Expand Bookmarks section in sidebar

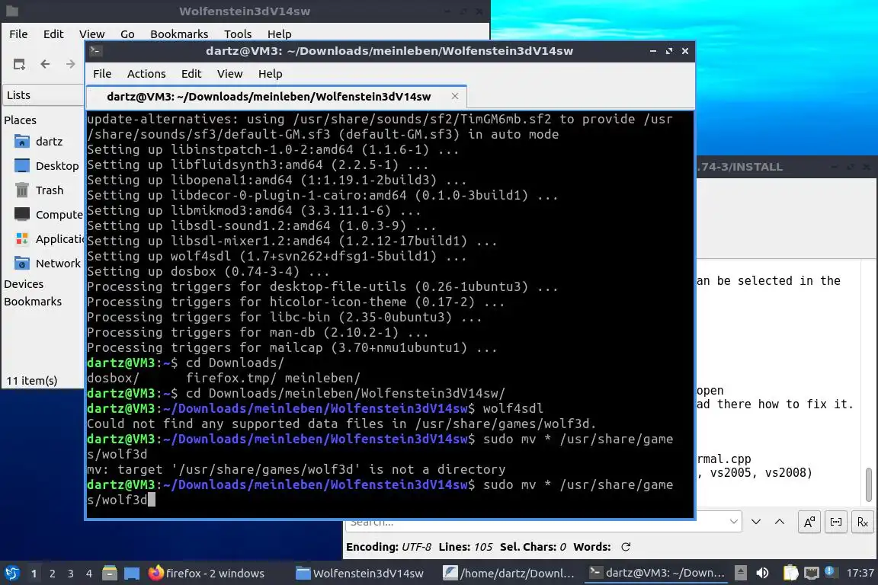click(33, 301)
